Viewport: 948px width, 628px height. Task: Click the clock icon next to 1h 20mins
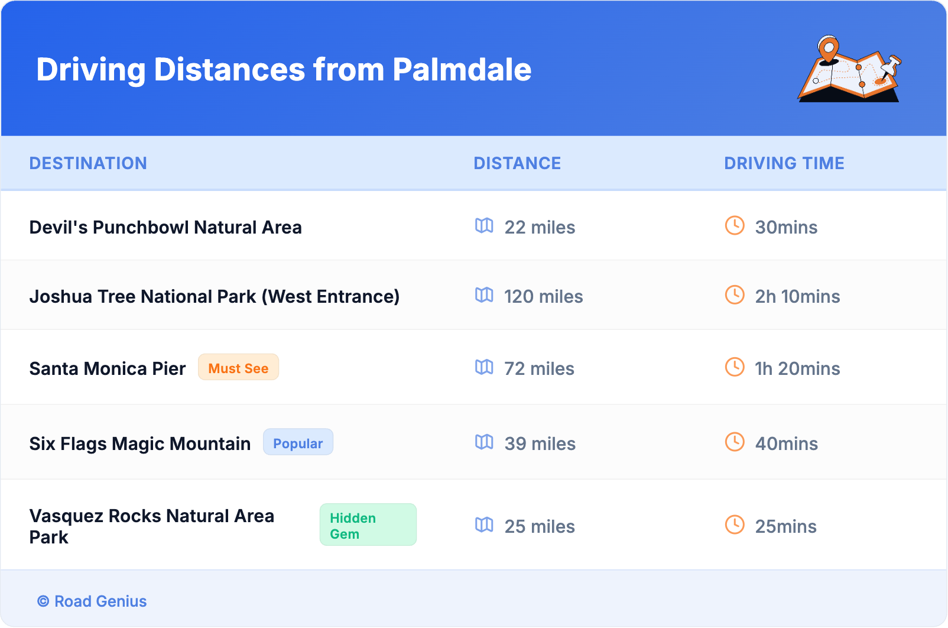(735, 367)
